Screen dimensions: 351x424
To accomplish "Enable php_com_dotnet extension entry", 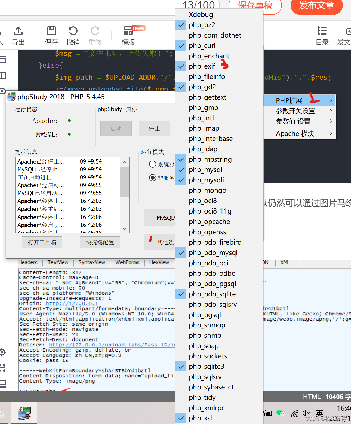I will point(219,35).
